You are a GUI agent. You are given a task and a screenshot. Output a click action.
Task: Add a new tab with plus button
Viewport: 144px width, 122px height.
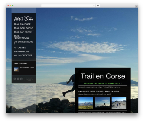(137, 6)
